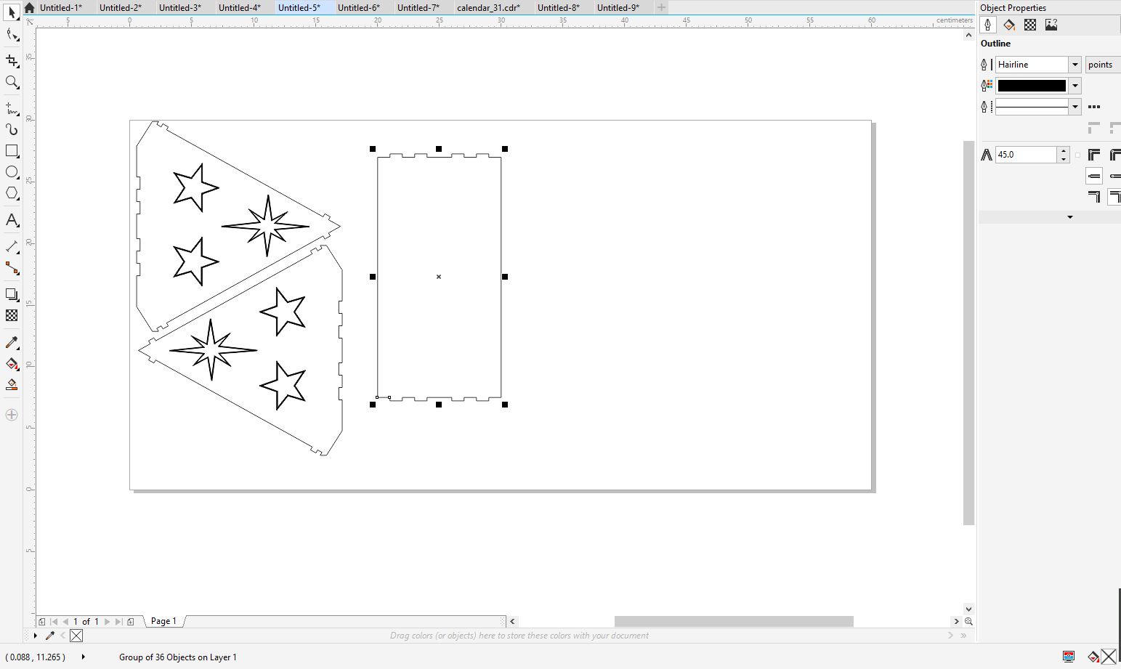Switch to the calendar_31.cdr document tab

click(487, 7)
